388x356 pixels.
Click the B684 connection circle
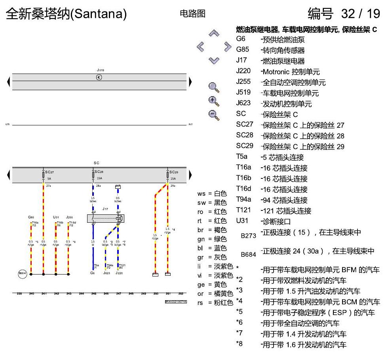[22, 273]
